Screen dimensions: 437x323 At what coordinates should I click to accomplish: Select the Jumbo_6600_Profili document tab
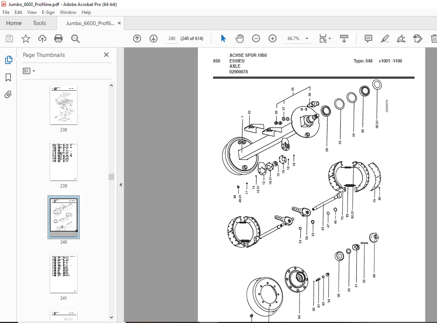[90, 23]
